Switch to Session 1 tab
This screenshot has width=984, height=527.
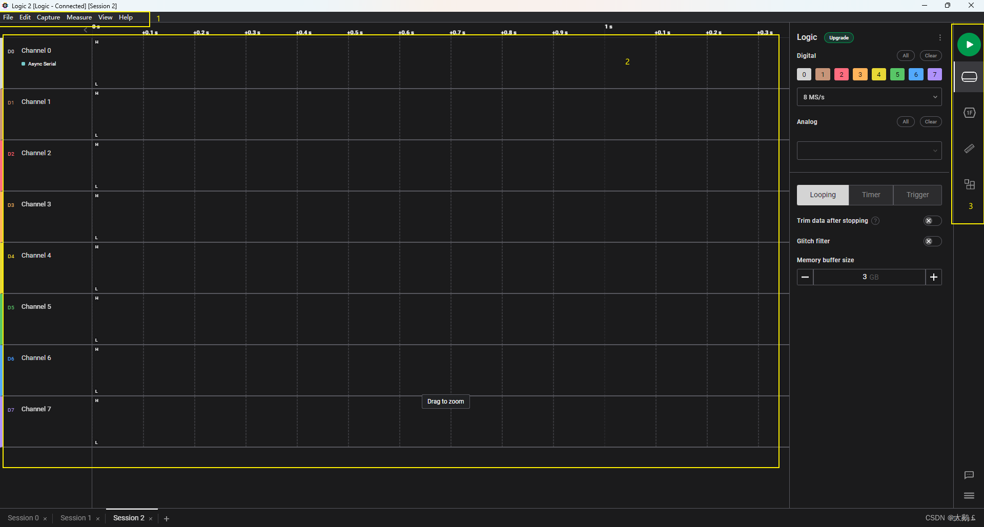coord(76,518)
